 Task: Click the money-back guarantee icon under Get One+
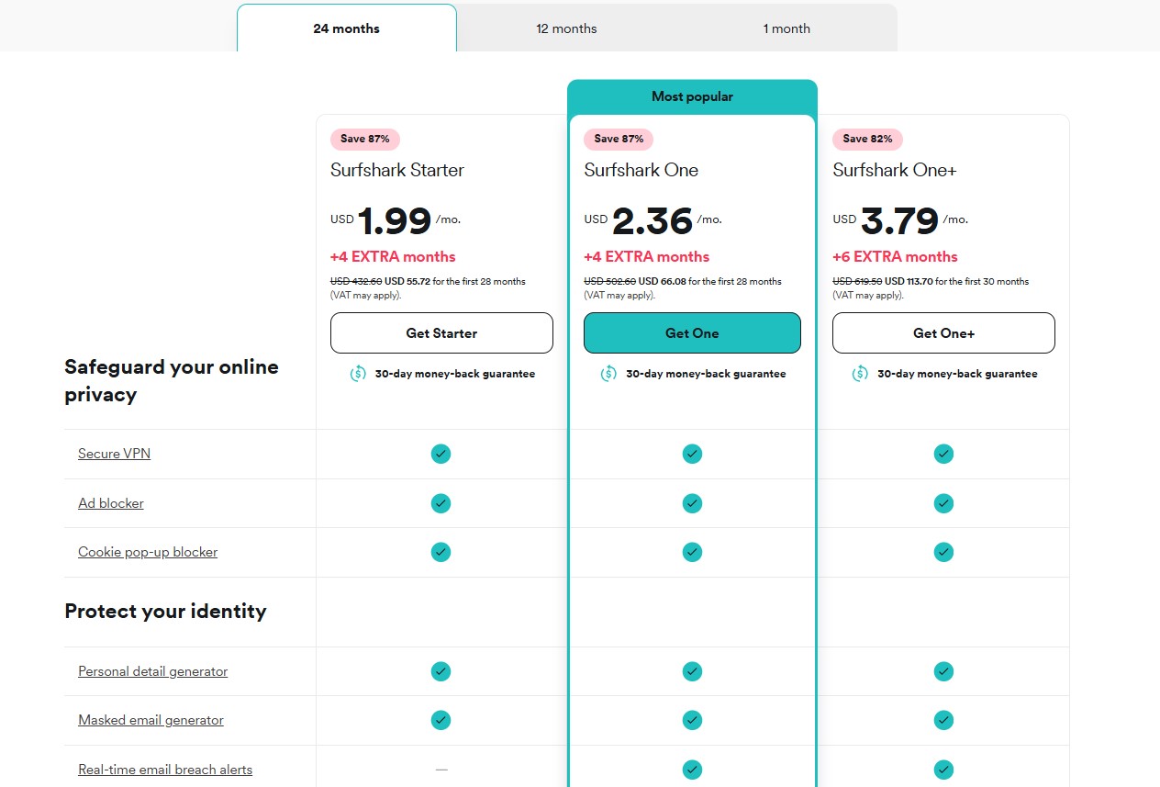click(x=860, y=374)
